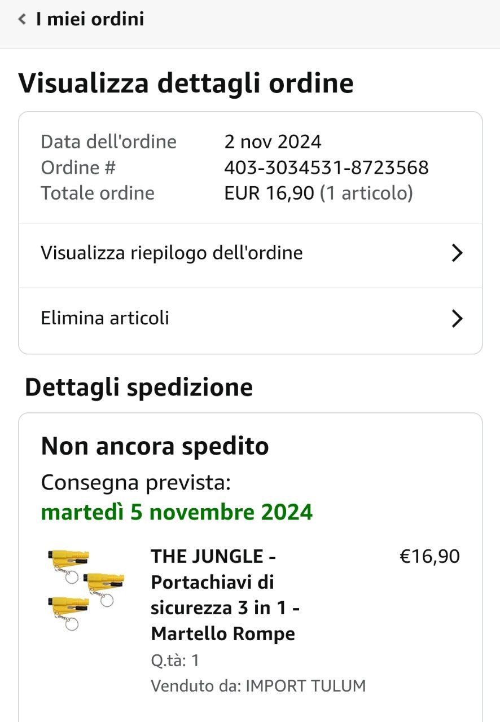This screenshot has height=722, width=500.
Task: Click the order total EUR 16,90
Action: point(269,193)
